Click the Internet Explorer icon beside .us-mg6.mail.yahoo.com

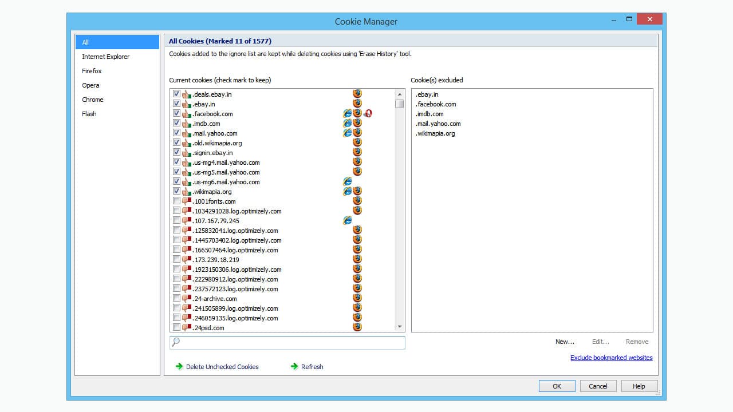pos(347,181)
